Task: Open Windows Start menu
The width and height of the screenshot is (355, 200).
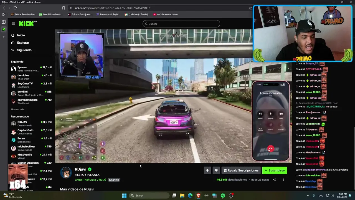Action: click(124, 196)
